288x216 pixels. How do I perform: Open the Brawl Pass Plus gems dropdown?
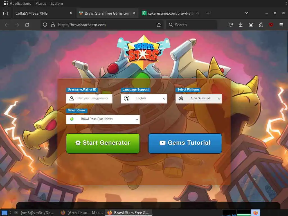(103, 119)
